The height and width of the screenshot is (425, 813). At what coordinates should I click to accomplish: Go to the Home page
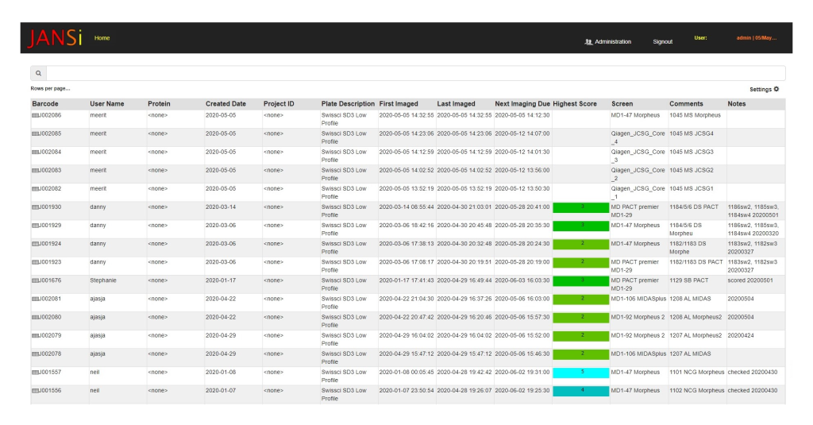coord(102,37)
